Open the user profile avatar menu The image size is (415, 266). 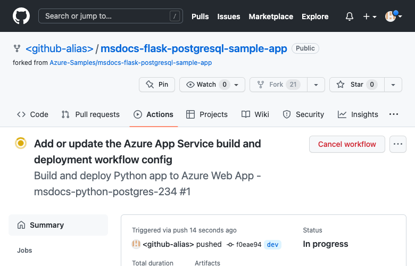394,16
